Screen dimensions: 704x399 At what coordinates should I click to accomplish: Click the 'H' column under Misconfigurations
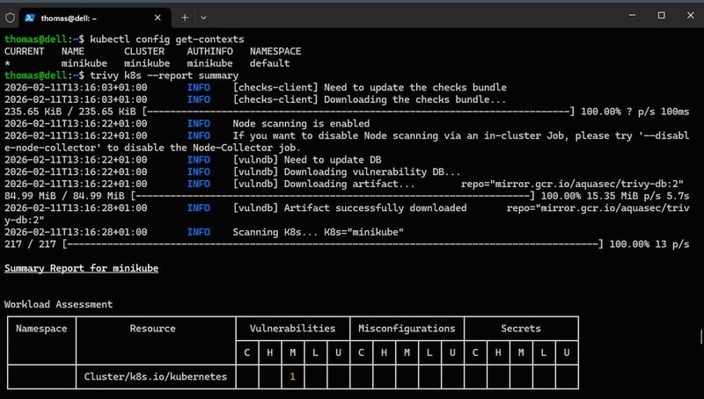point(384,352)
